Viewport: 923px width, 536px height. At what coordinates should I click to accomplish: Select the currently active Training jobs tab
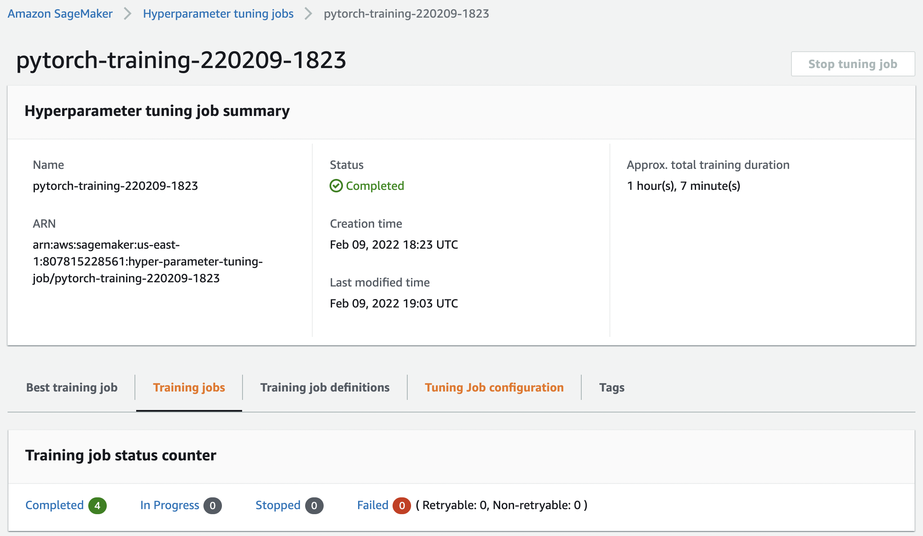click(x=189, y=387)
